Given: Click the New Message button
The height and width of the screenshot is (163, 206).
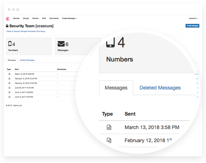Looking at the screenshot, I should point(193,26).
